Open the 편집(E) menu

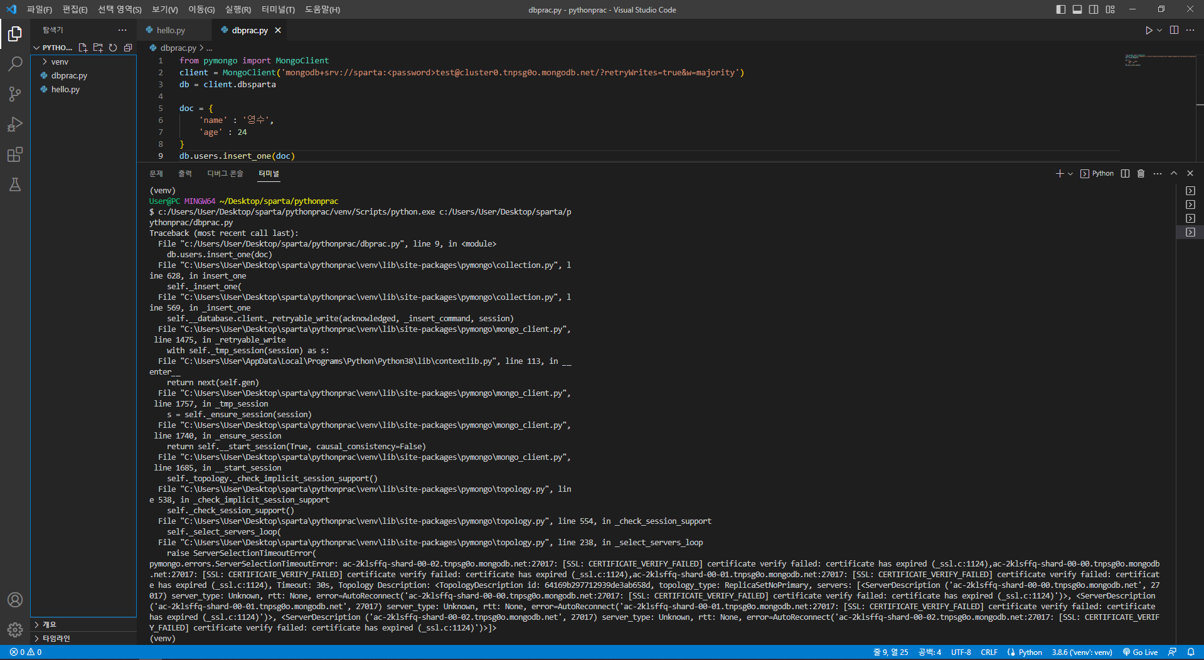pos(75,9)
